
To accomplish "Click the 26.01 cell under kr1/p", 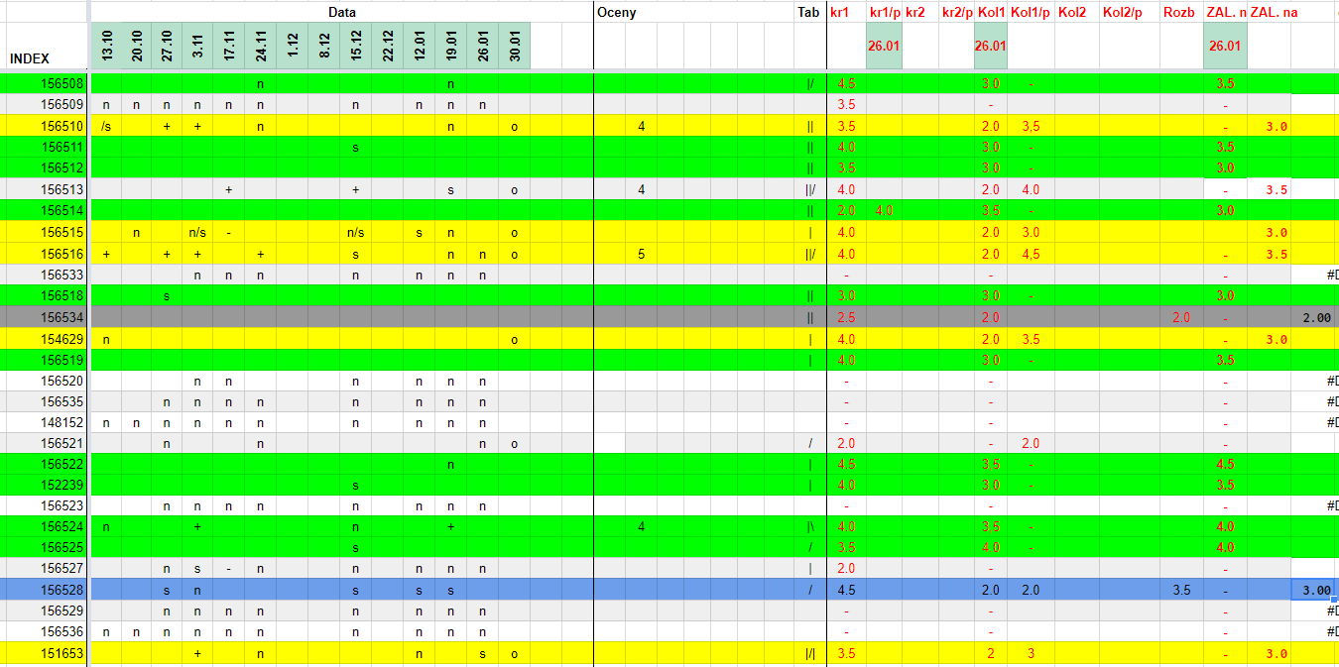I will pos(883,46).
